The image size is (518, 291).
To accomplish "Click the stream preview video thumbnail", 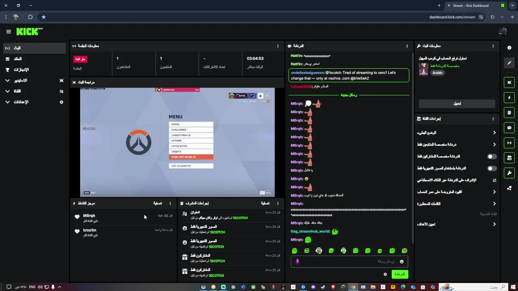I will point(177,142).
